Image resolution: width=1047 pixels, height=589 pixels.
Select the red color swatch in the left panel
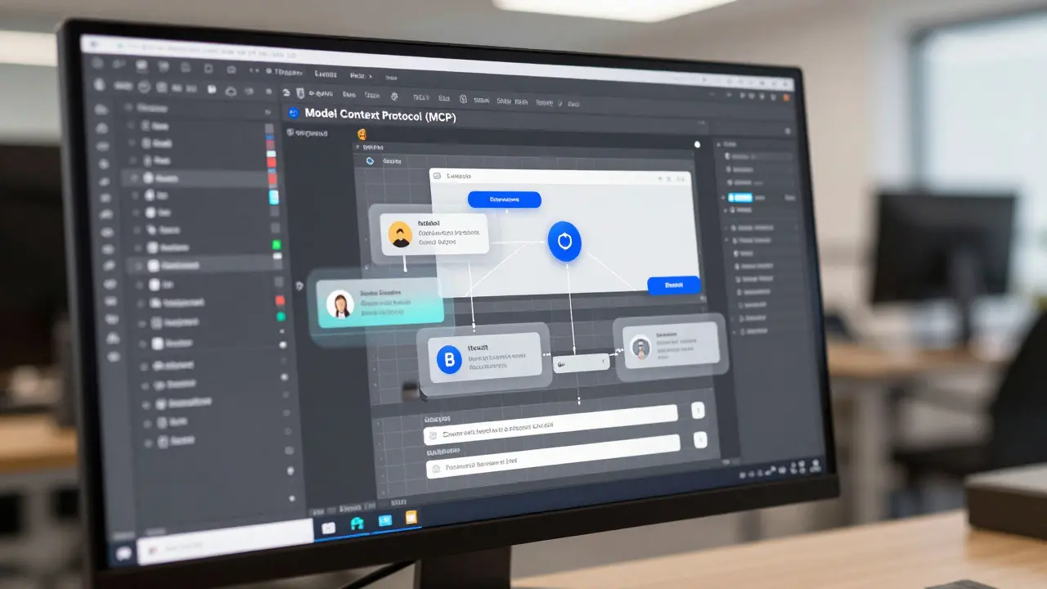pos(271,162)
